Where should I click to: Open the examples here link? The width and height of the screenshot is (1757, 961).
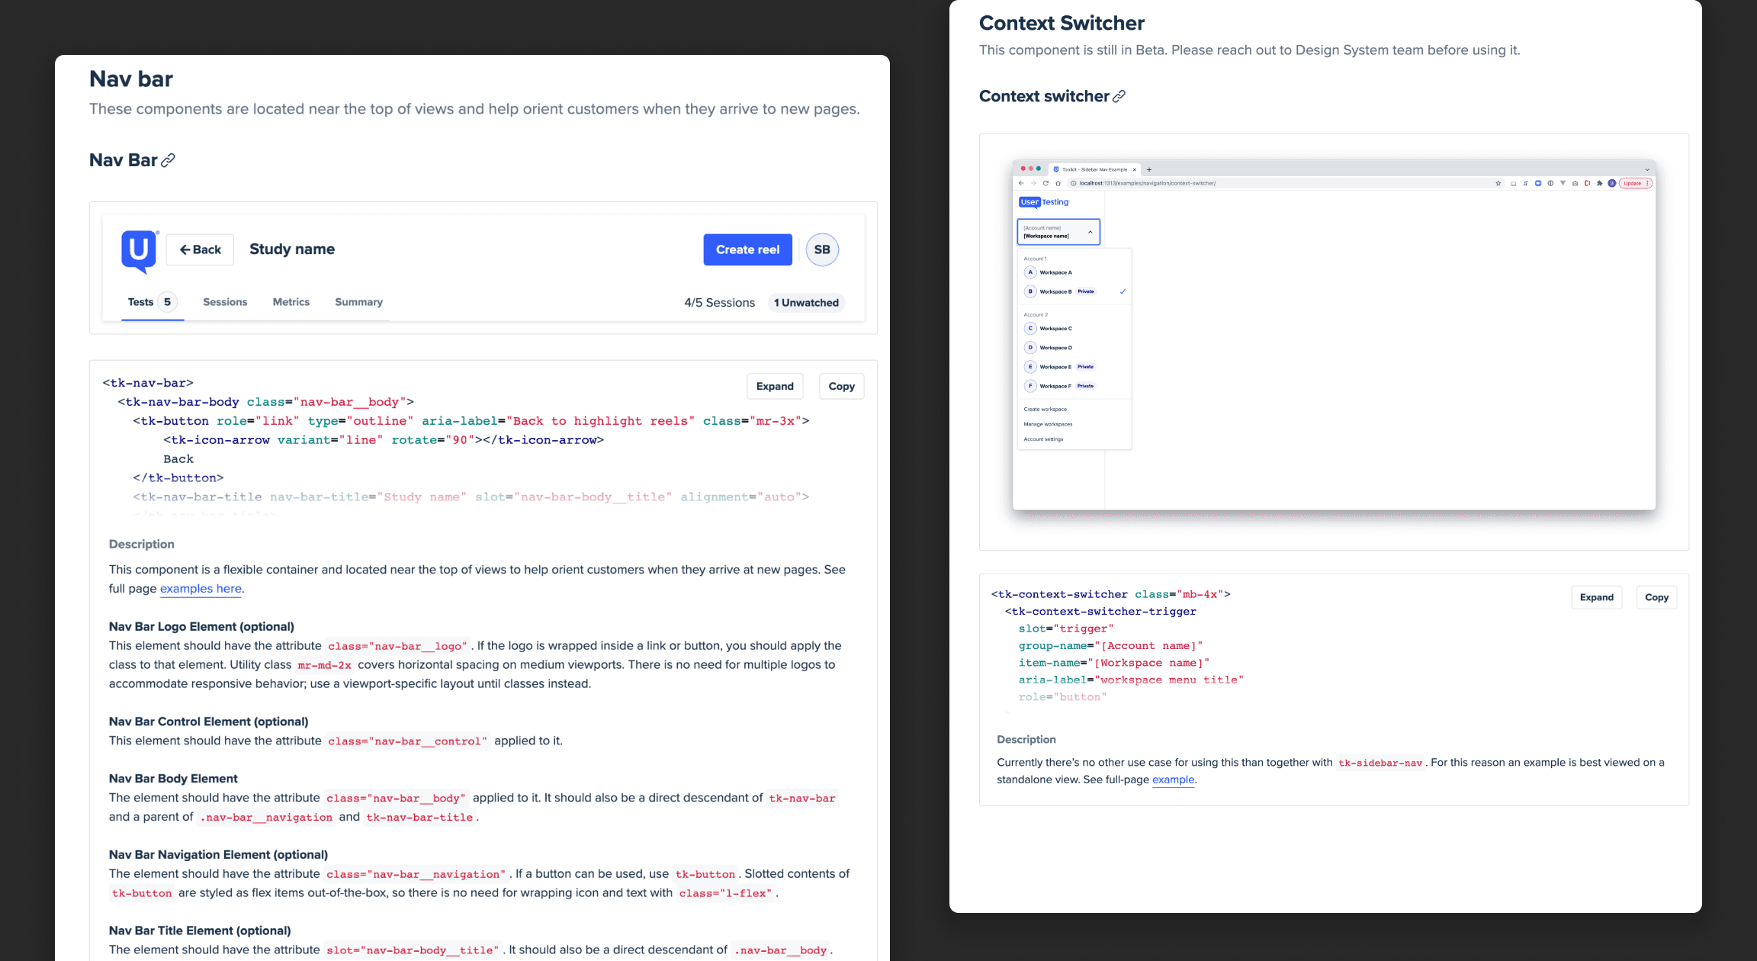click(201, 588)
